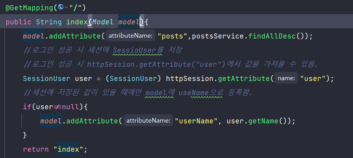353x158 pixels.
Task: Click the 'index' method name
Action: coord(77,22)
